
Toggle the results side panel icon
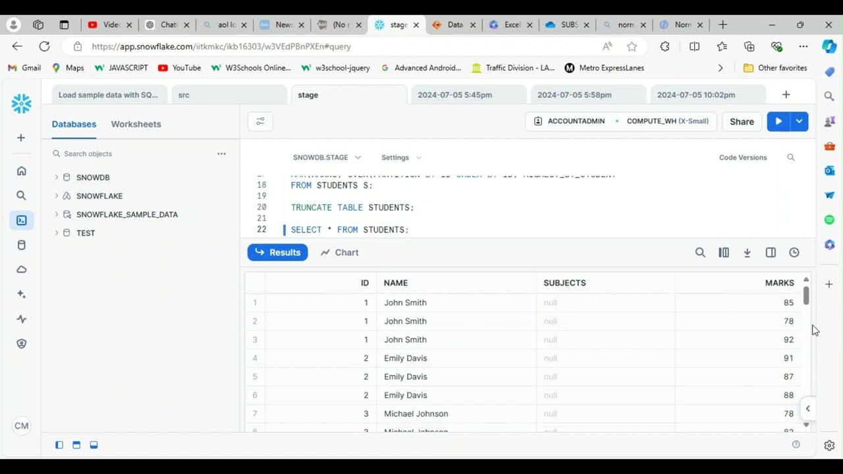click(771, 252)
